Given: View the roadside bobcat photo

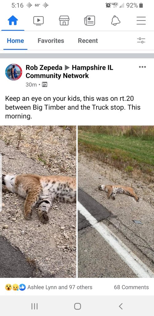Looking at the screenshot, I should pyautogui.click(x=116, y=202).
